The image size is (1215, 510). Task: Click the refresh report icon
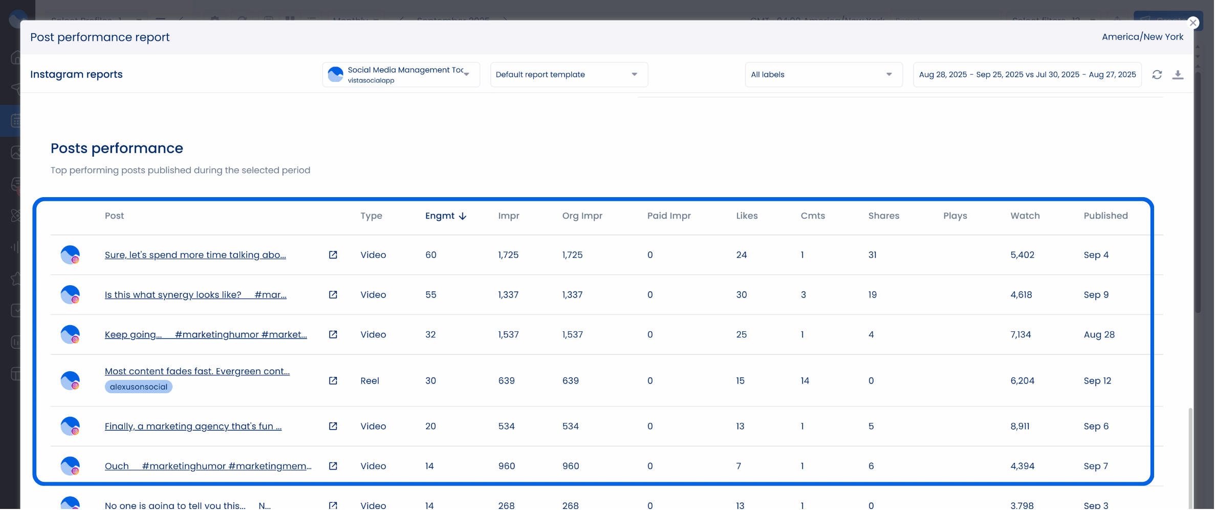(x=1158, y=74)
